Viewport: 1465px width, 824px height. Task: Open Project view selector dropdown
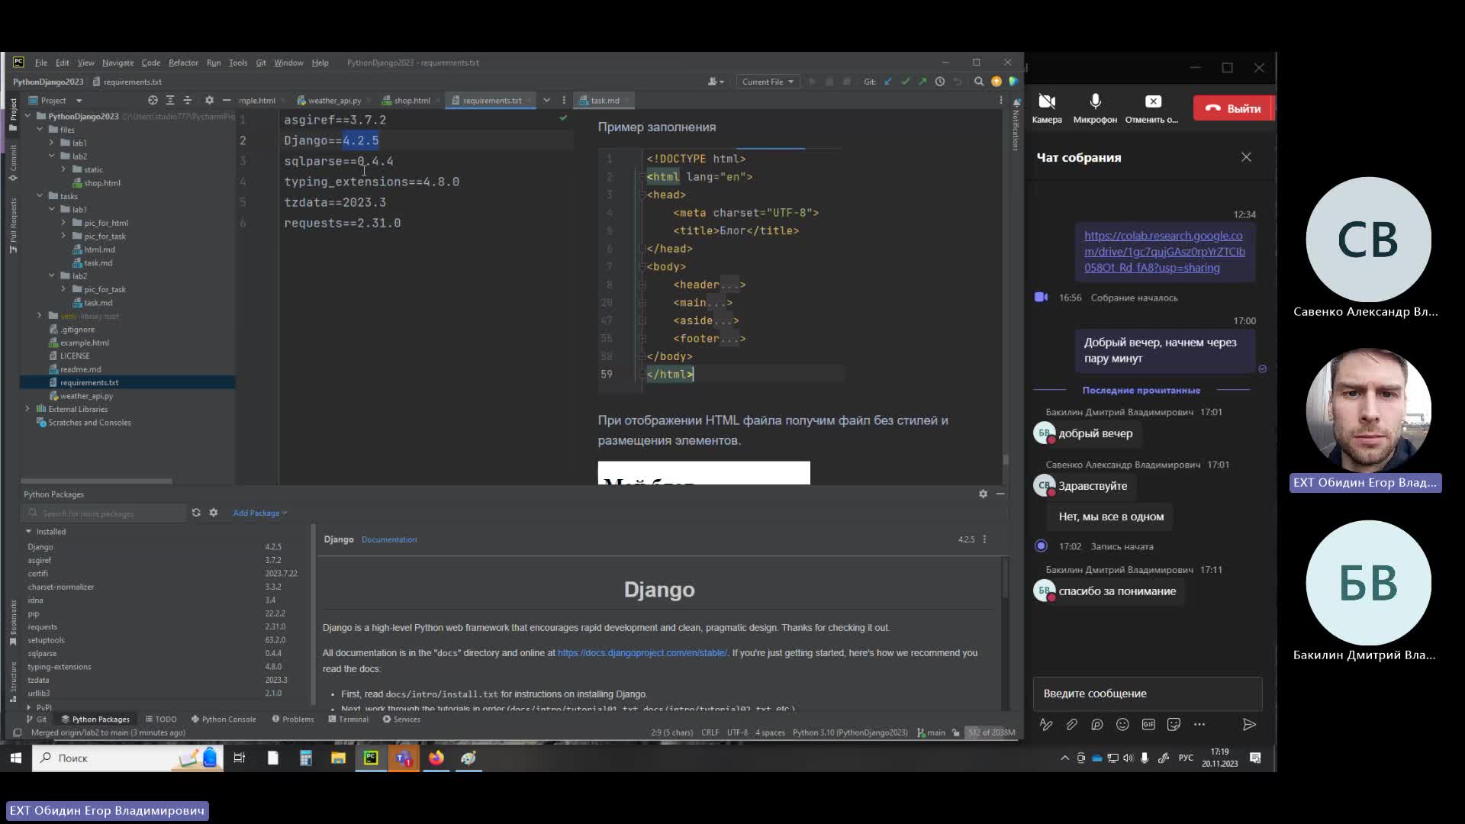click(x=55, y=100)
